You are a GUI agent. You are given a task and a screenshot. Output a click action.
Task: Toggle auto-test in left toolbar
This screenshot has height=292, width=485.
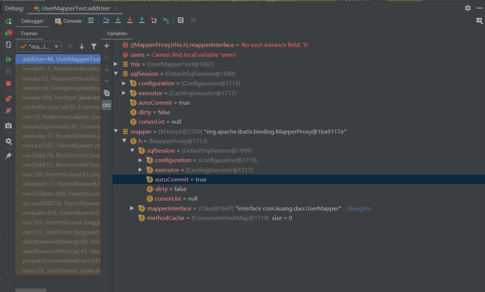click(x=8, y=45)
